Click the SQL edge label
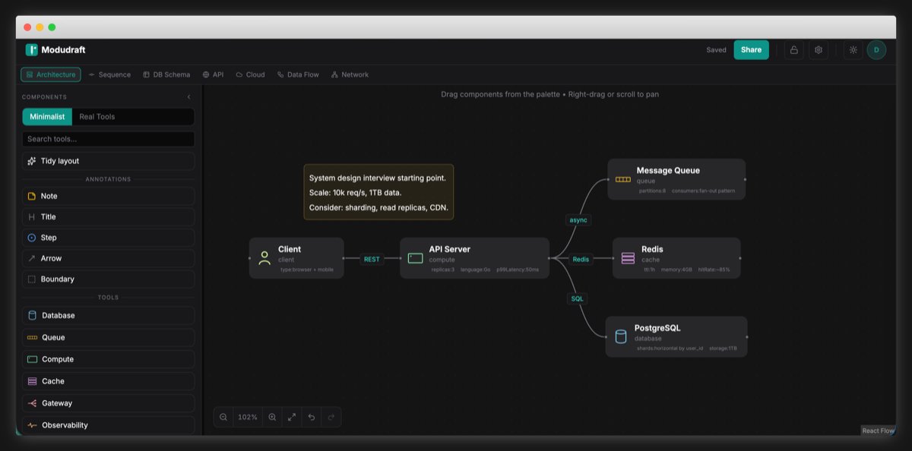 (578, 298)
